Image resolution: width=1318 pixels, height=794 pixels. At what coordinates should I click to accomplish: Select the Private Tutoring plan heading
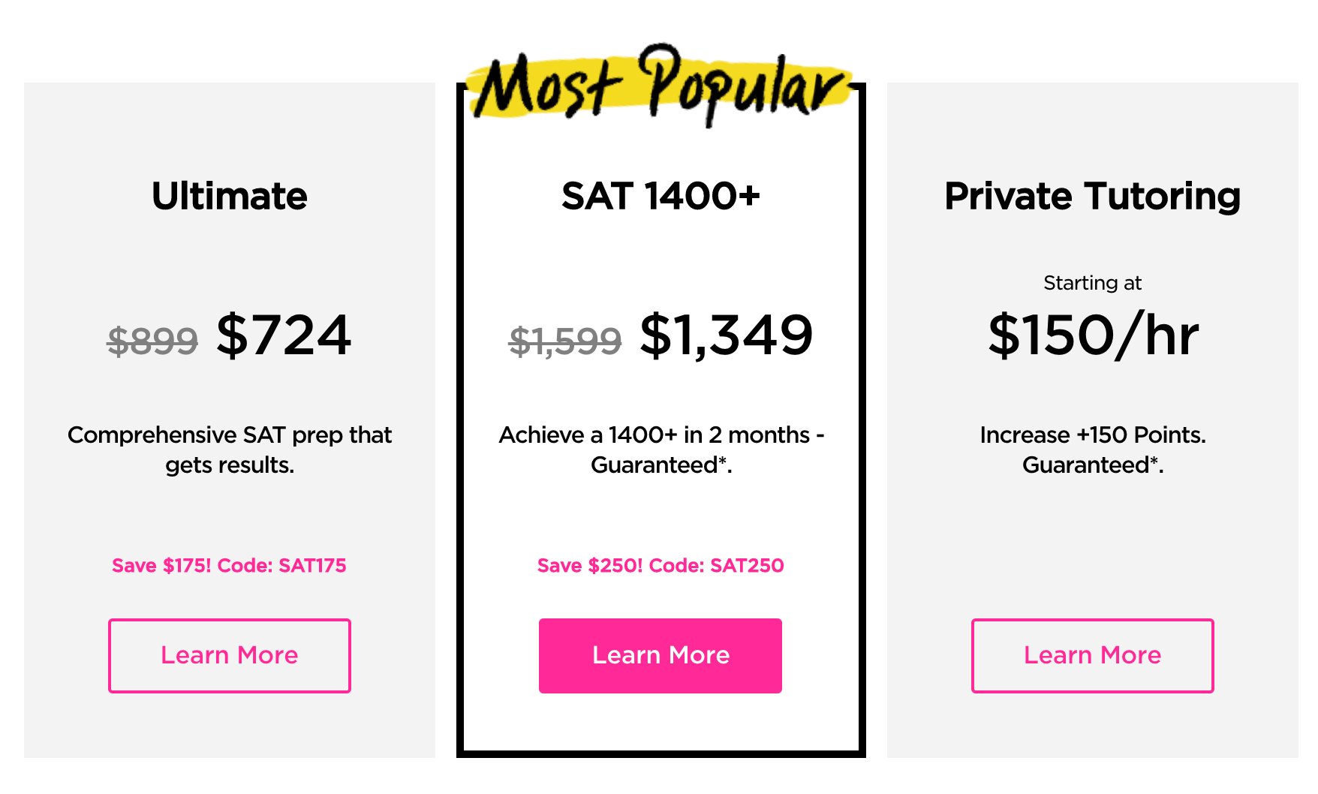[1092, 197]
